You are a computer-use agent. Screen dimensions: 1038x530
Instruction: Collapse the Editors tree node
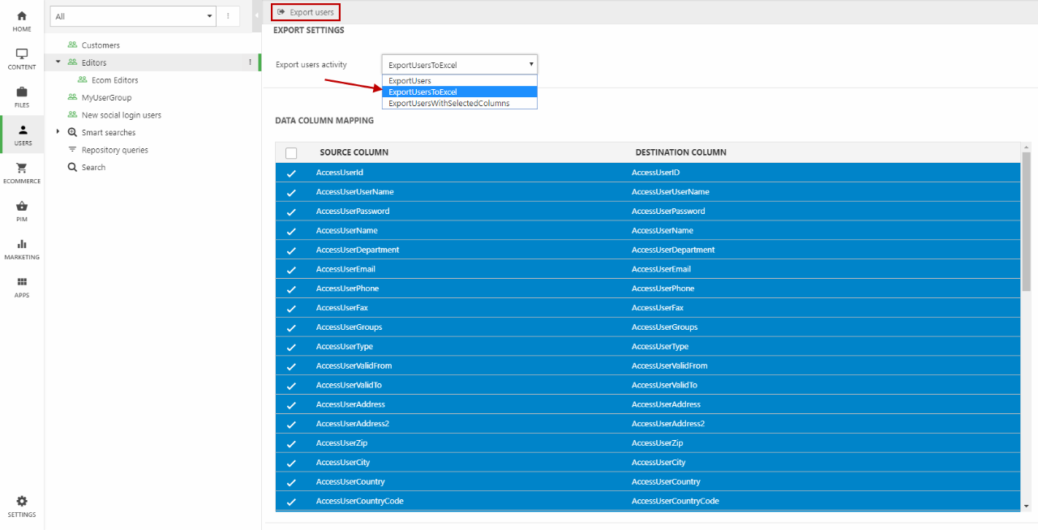[58, 62]
